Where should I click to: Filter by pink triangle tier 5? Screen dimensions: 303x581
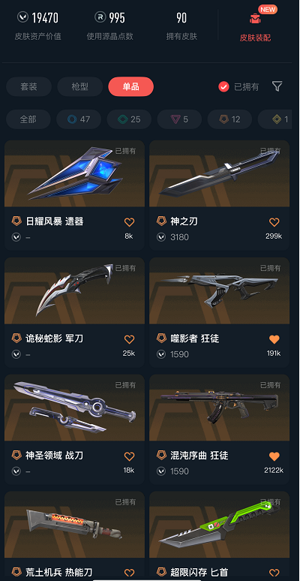click(x=179, y=119)
